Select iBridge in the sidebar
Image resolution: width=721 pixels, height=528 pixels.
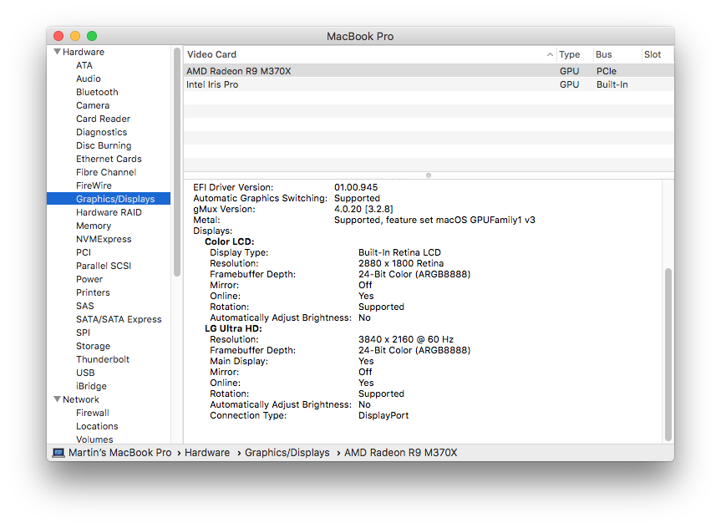coord(91,386)
